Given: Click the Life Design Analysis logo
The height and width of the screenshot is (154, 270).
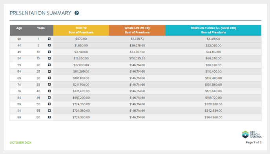Looking at the screenshot, I should (x=252, y=134).
